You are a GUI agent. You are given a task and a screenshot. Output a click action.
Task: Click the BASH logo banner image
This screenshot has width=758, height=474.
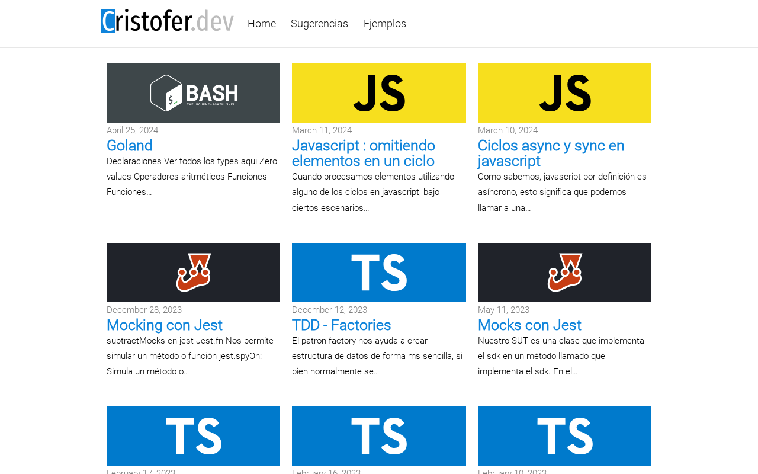click(x=193, y=93)
